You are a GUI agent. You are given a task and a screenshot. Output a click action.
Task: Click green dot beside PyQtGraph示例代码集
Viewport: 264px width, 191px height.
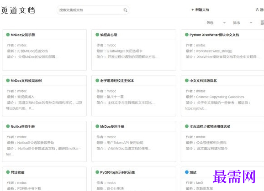coord(97,172)
